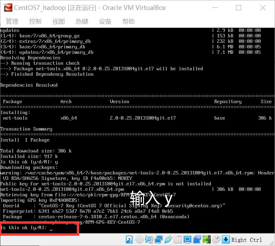This screenshot has width=275, height=246.
Task: Click the Right Ctrl host key label
Action: tap(247, 240)
